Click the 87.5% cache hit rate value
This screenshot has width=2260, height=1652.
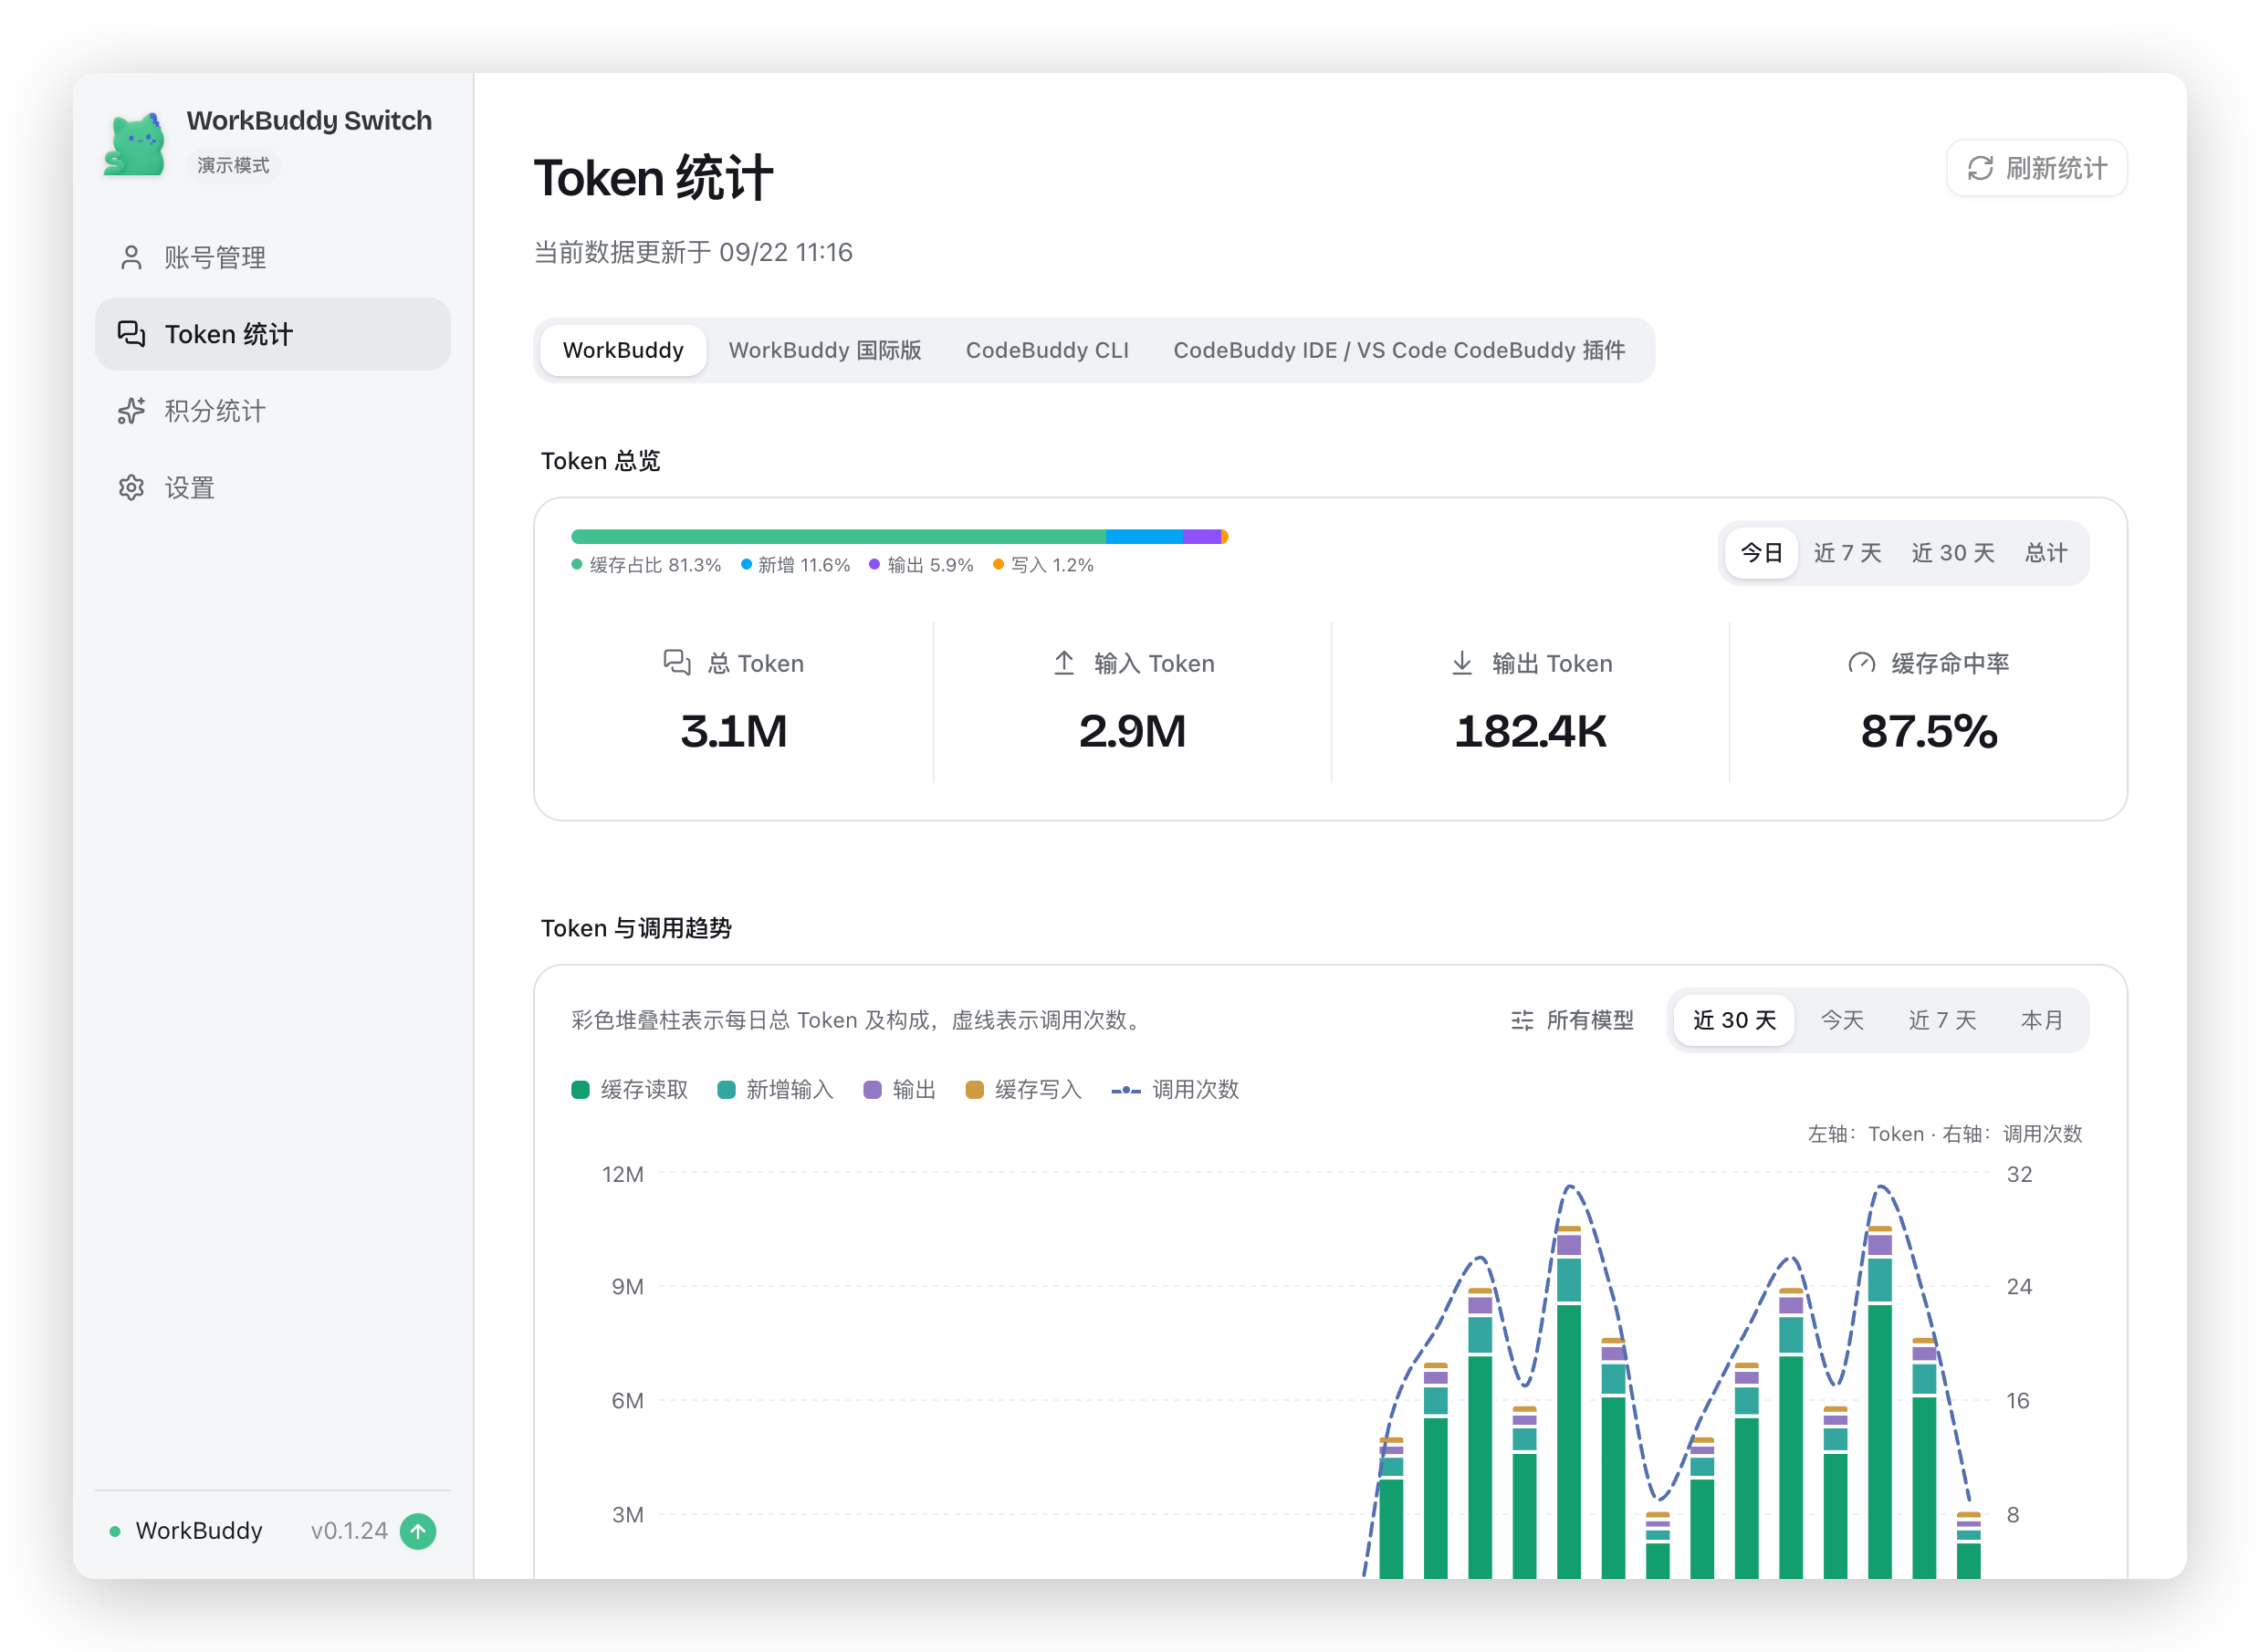(1929, 731)
